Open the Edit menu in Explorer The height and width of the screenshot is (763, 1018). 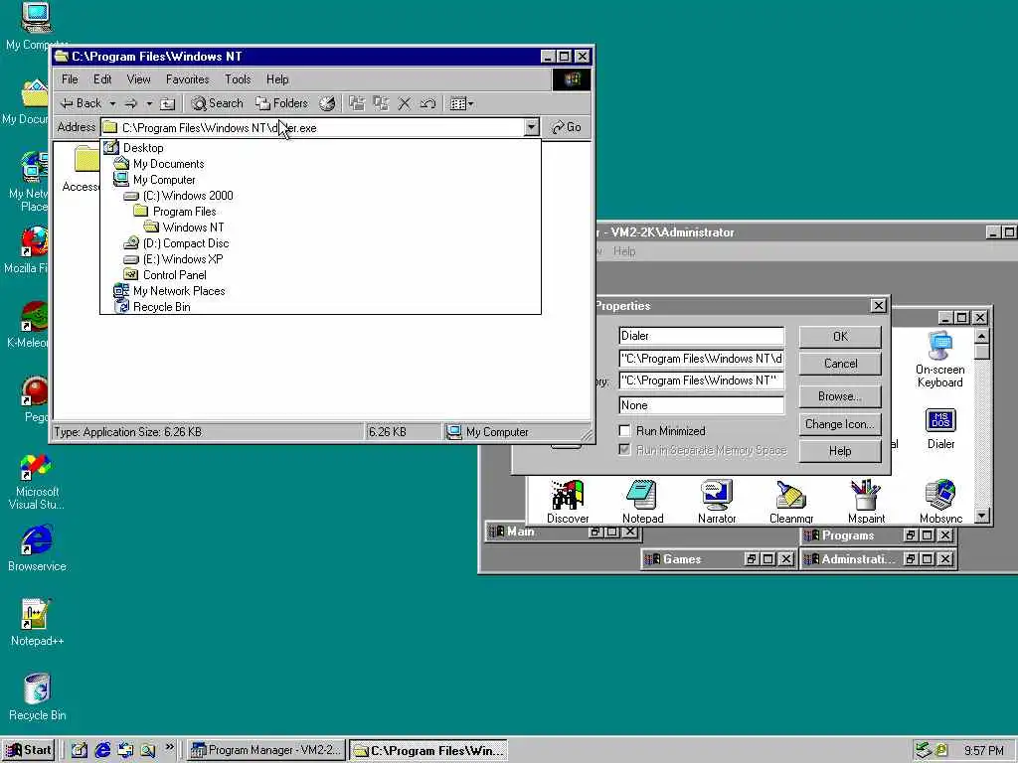point(102,79)
